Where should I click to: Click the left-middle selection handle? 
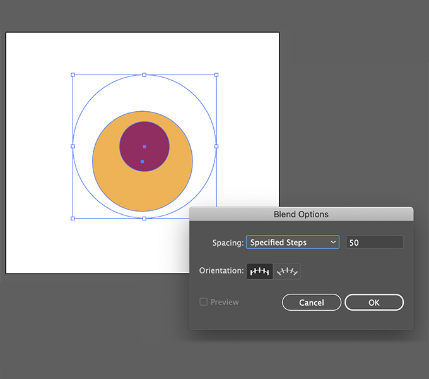(x=73, y=147)
